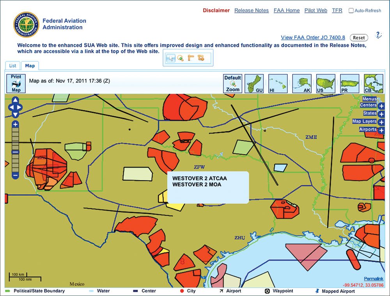Activate the magnifier zoom tool
Viewport: 390px width, 296px height.
click(x=181, y=58)
